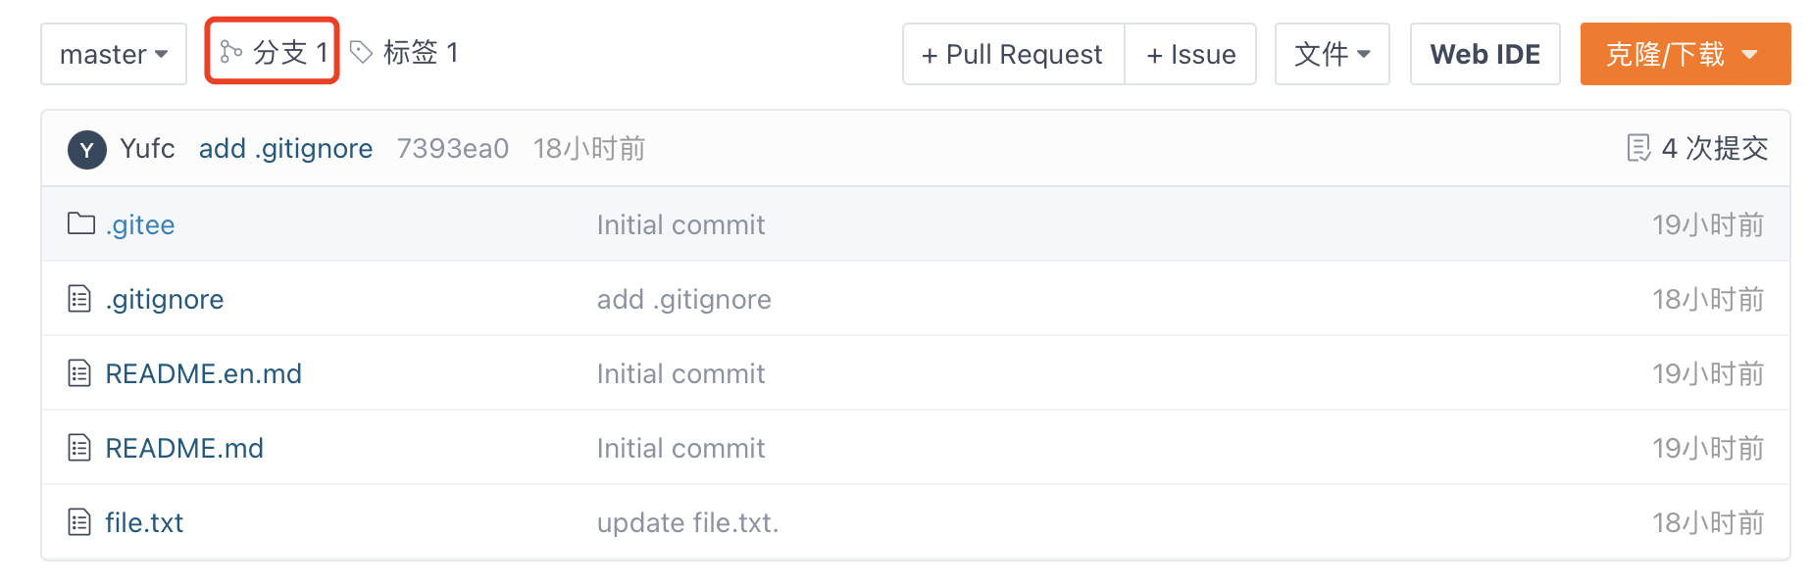Expand the 克隆/下载 dropdown
Viewport: 1812px width, 586px height.
(1685, 54)
